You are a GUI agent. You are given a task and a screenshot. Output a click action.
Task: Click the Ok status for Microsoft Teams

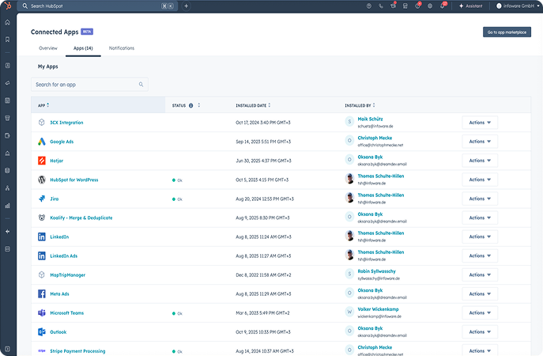(177, 313)
